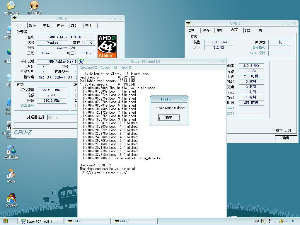
Task: Switch to 缓存 tab in CPU-Z processor window
Action: click(x=32, y=25)
